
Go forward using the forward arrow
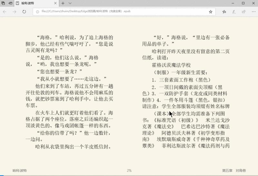15,12
